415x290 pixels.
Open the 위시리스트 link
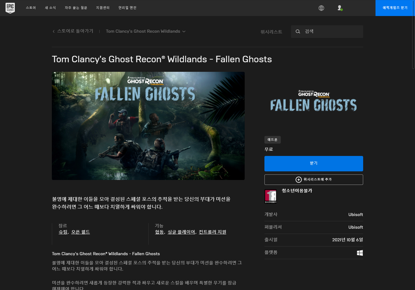271,32
